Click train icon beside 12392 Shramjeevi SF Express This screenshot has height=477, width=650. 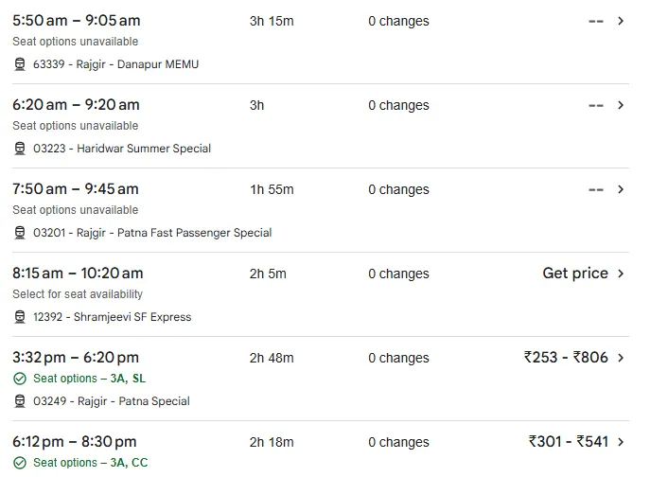20,317
